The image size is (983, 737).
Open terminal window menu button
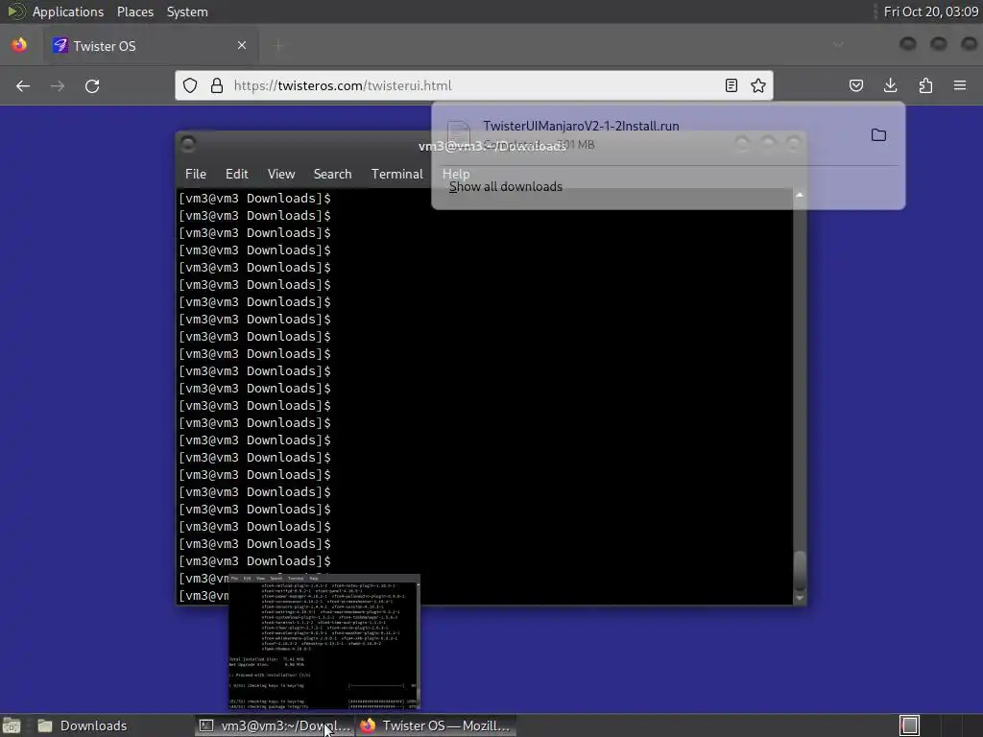tap(188, 144)
